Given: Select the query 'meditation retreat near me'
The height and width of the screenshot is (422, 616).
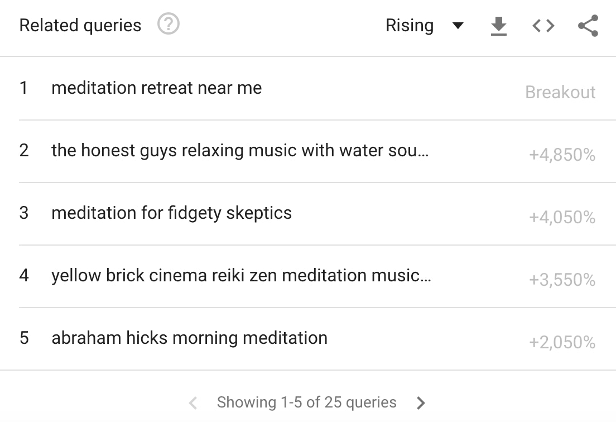Looking at the screenshot, I should coord(157,88).
